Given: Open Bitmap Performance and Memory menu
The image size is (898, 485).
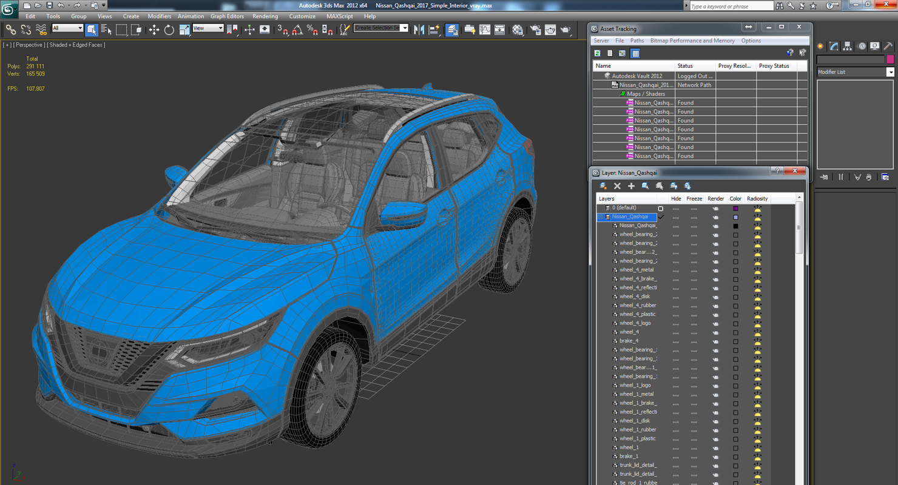Looking at the screenshot, I should coord(692,41).
